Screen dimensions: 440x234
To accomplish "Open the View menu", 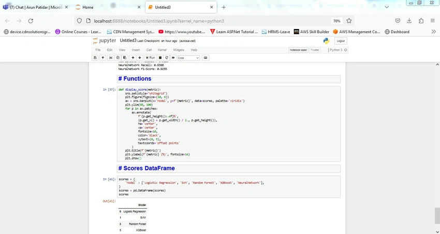I will (x=122, y=50).
